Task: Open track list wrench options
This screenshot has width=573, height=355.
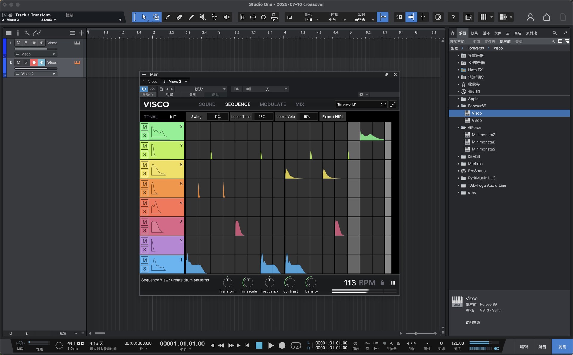Action: pos(27,33)
